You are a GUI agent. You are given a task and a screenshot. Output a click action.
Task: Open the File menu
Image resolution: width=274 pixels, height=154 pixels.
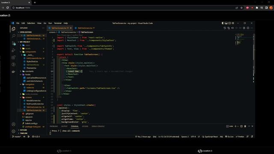coord(18,23)
